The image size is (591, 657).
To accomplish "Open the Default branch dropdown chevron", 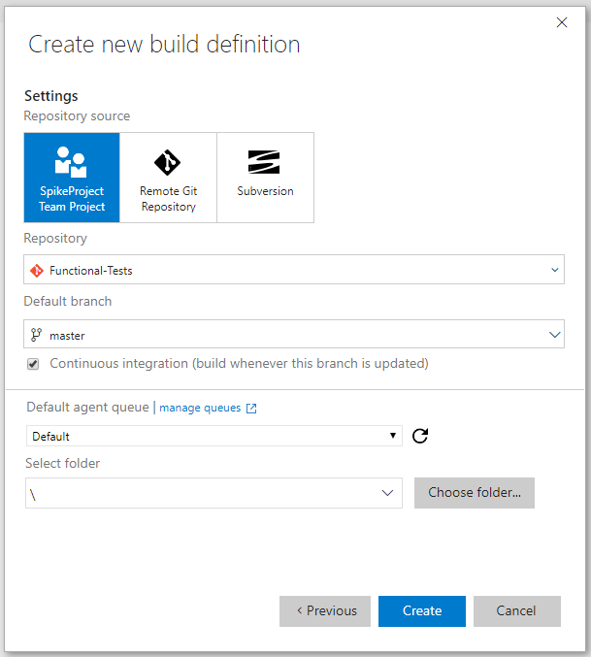I will (x=555, y=335).
